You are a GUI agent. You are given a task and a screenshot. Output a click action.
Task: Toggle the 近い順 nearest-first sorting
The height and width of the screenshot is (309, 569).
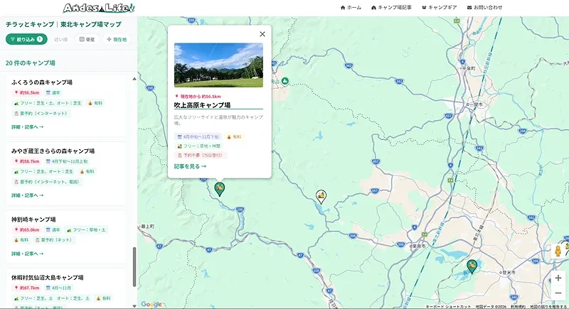click(x=61, y=39)
